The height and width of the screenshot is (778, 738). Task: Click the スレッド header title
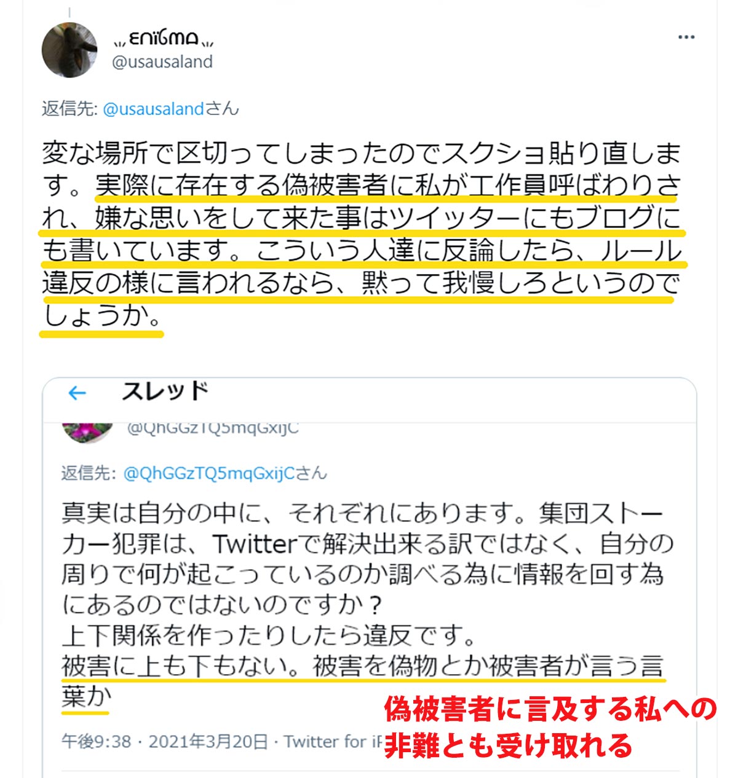(165, 391)
